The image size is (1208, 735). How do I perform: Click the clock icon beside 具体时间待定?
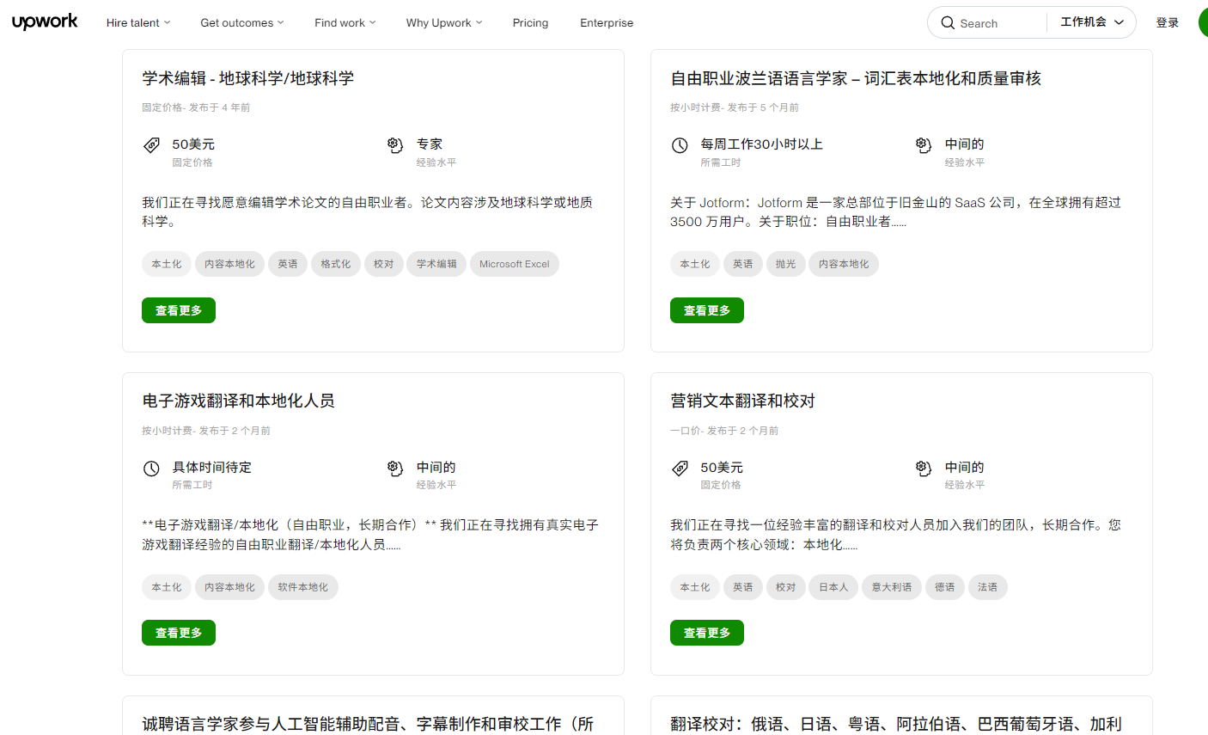pos(151,469)
